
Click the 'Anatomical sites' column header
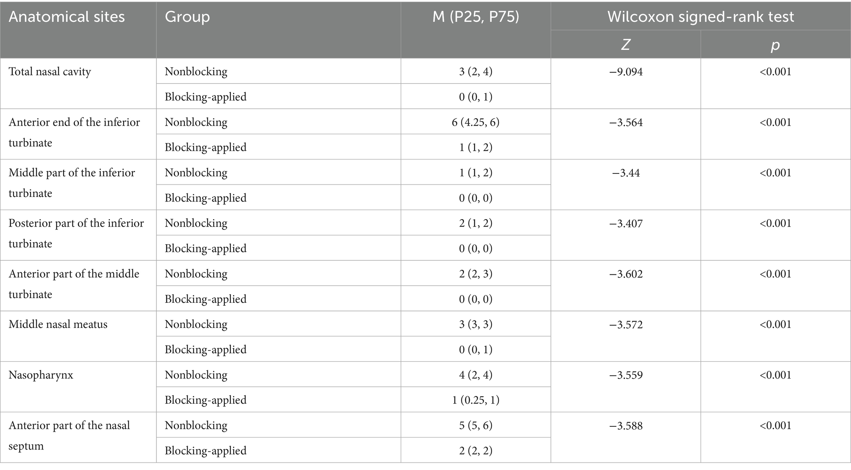click(x=67, y=17)
